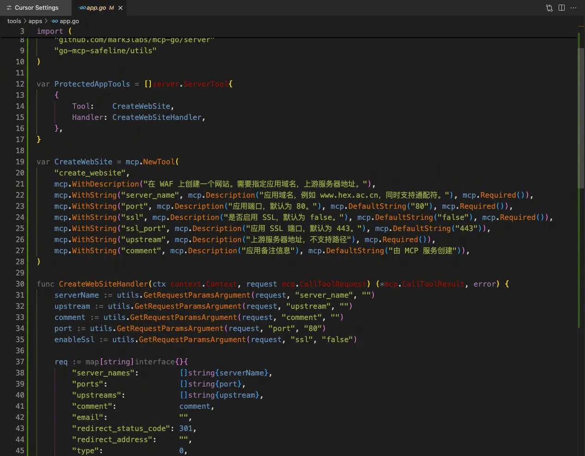Click the CreateWebSiteHandler function name on line 30

coord(103,284)
